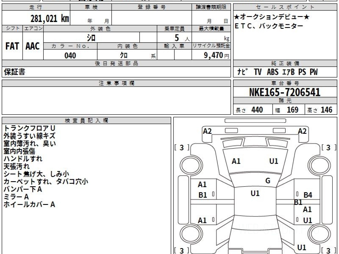
Task: Click the 内装色 header
Action: point(127,46)
